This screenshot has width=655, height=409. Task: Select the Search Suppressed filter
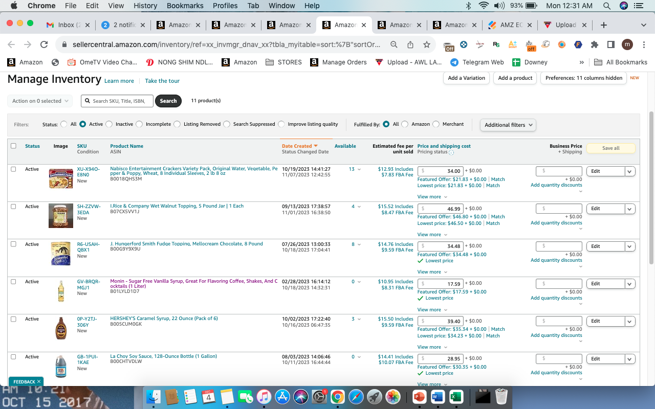[227, 124]
